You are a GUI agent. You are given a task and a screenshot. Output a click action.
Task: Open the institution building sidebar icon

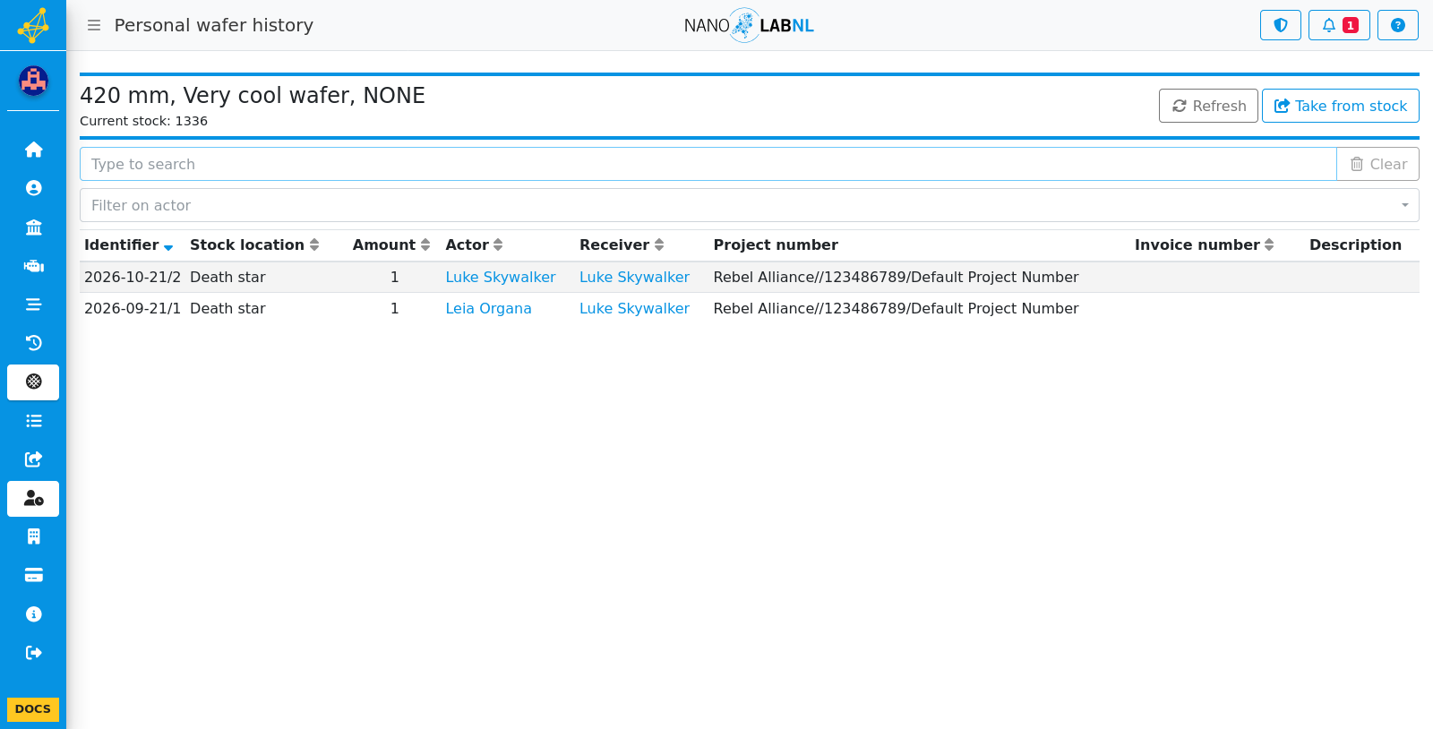[33, 227]
